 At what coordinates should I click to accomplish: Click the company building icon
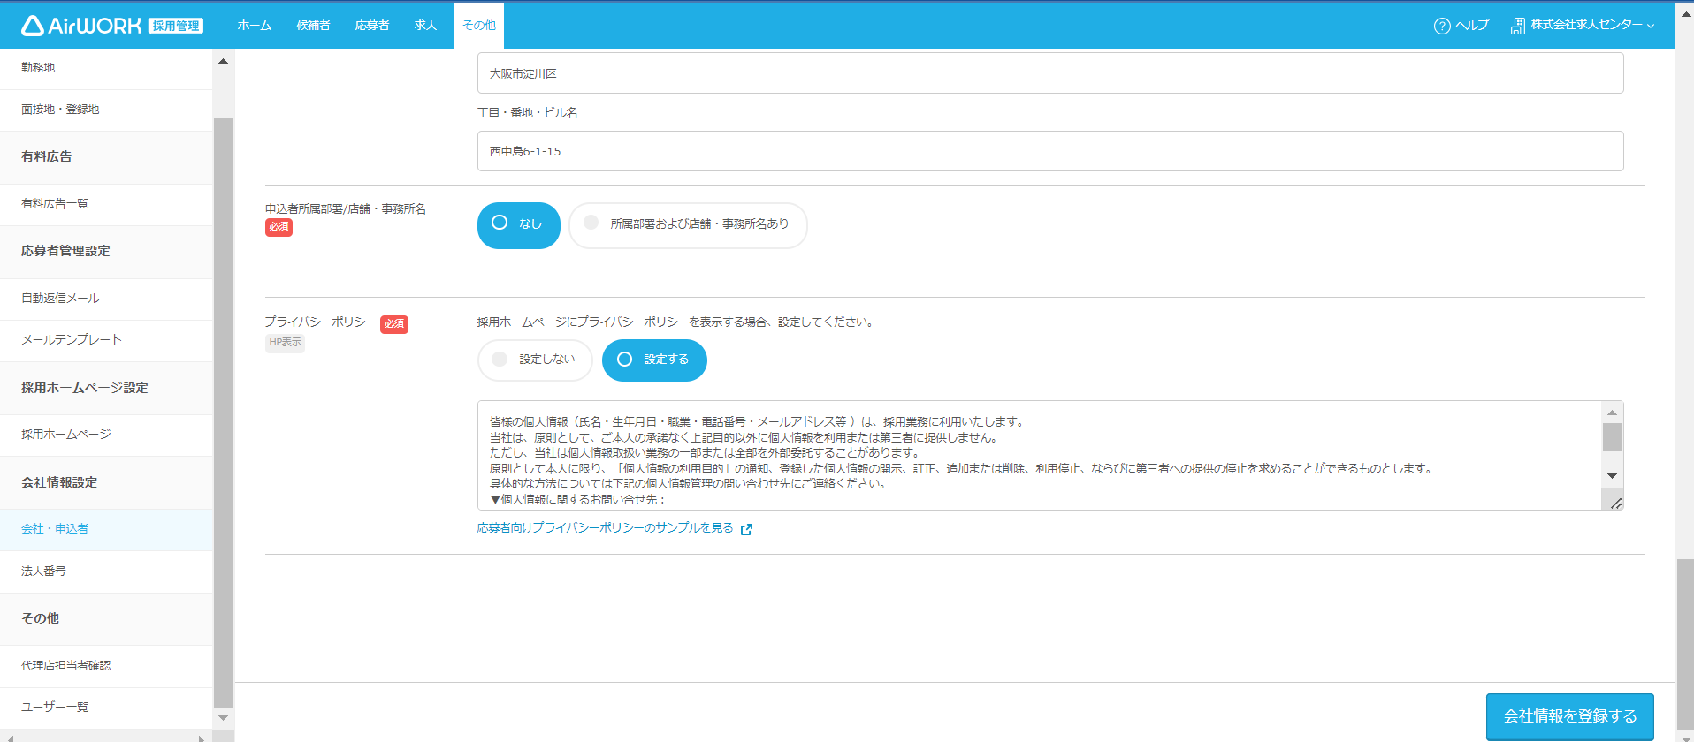point(1518,26)
